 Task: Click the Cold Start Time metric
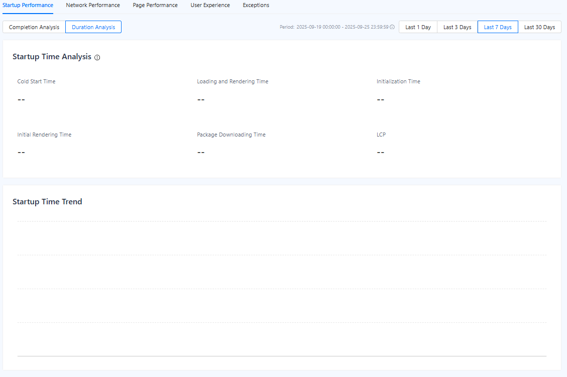point(36,82)
